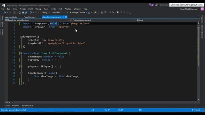The height and width of the screenshot is (115, 205).
Task: Open the Help menu
Action: pos(86,9)
